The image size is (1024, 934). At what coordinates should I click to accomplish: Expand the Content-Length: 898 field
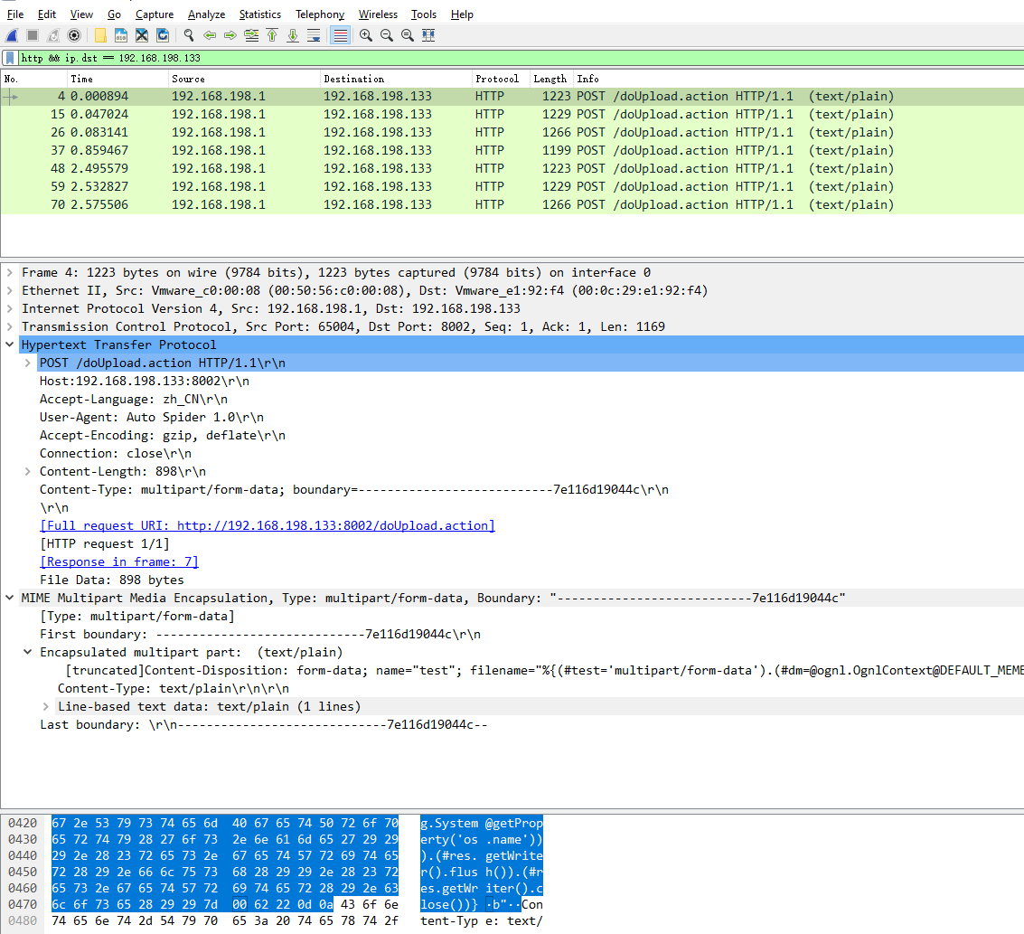point(27,471)
